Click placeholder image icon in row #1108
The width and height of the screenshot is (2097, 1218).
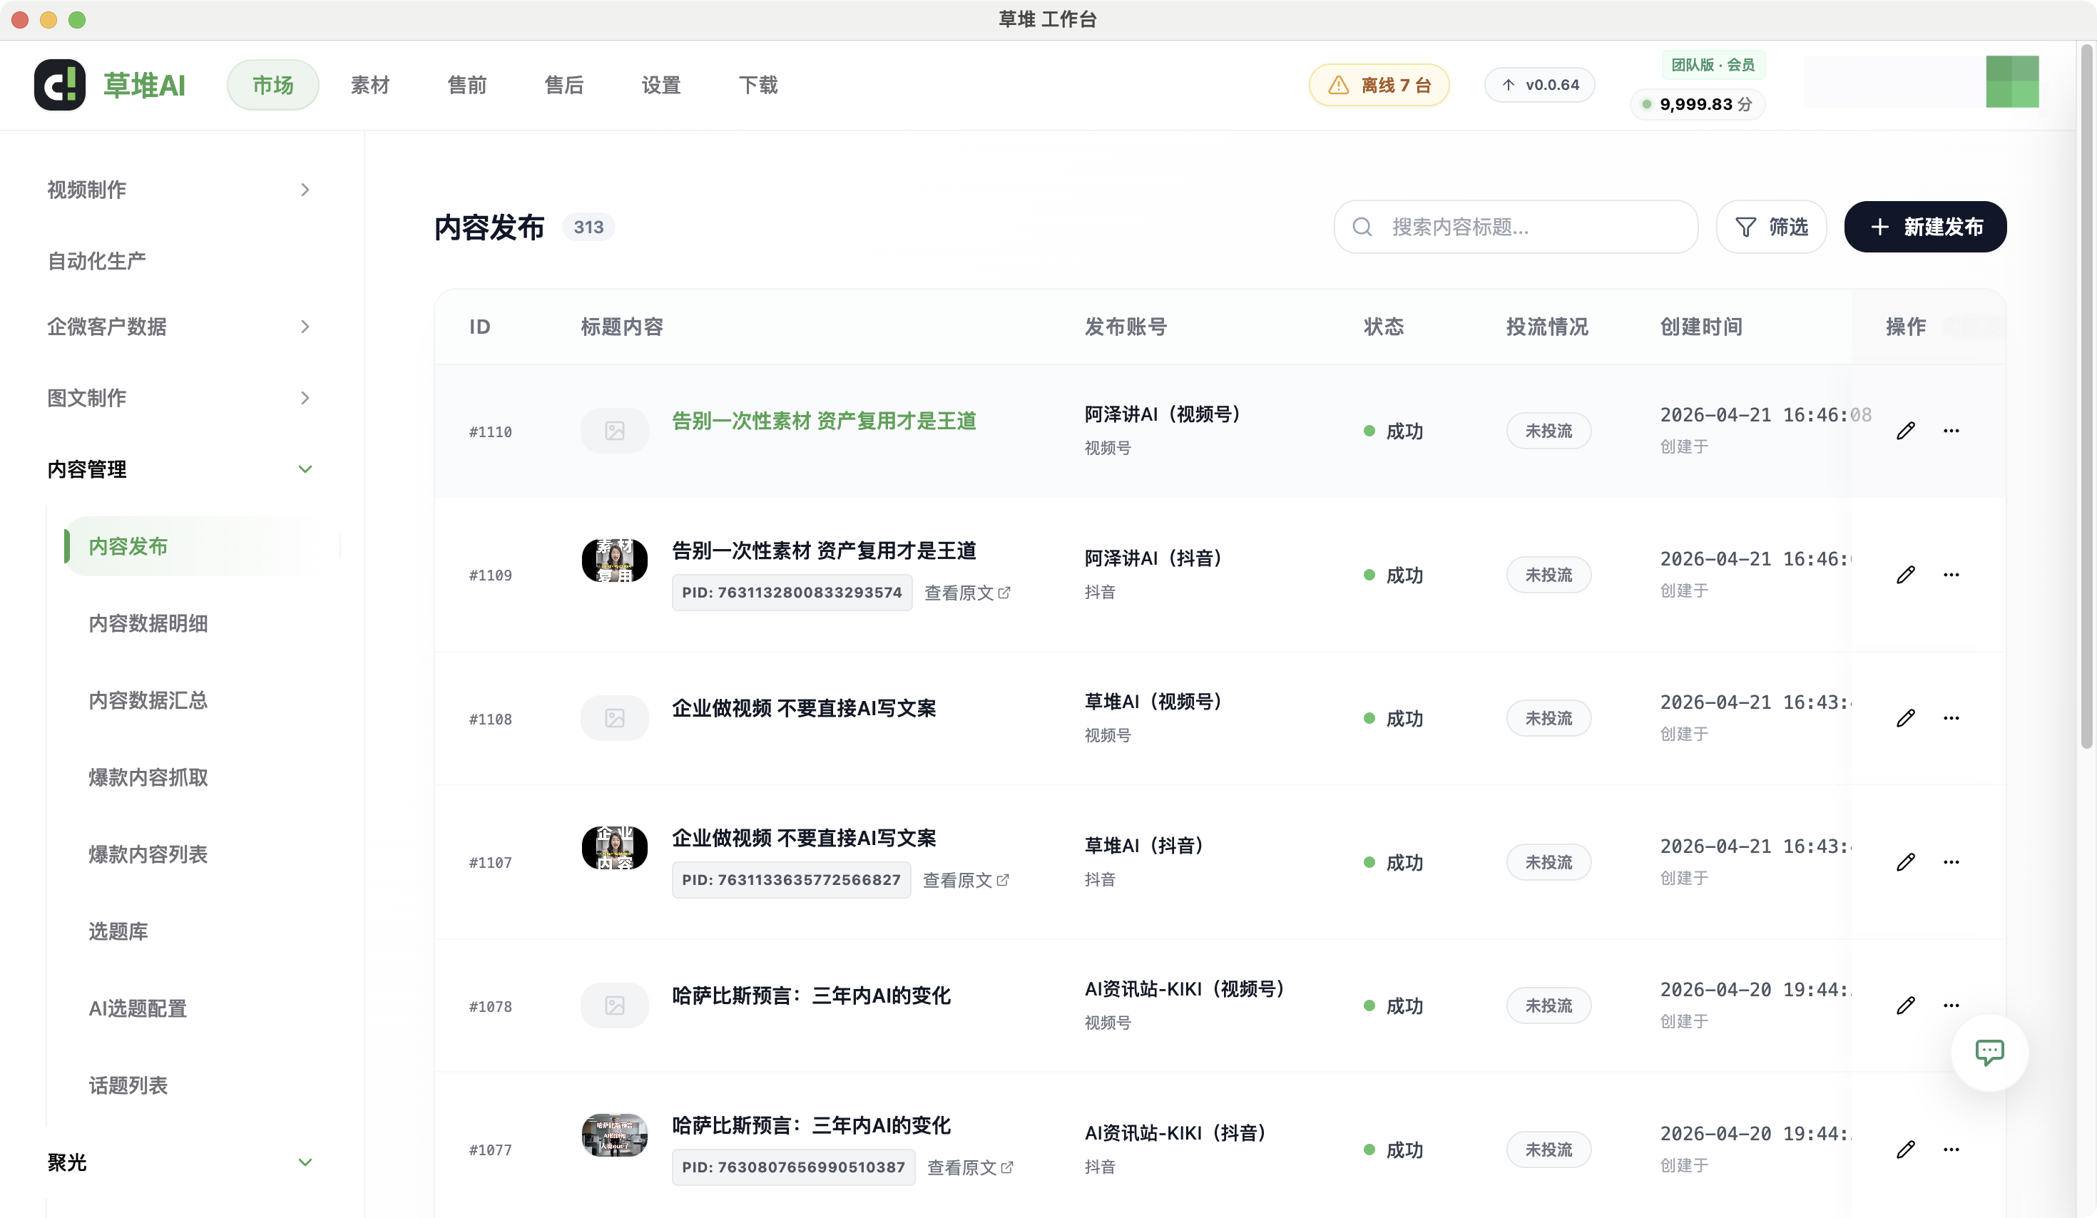(614, 718)
